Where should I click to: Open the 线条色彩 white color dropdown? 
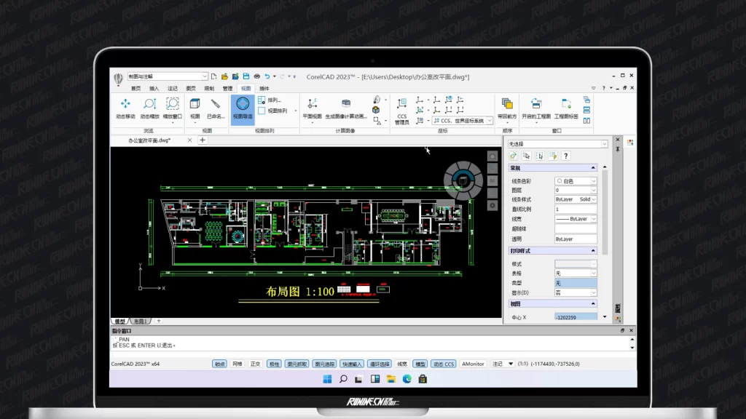point(593,180)
